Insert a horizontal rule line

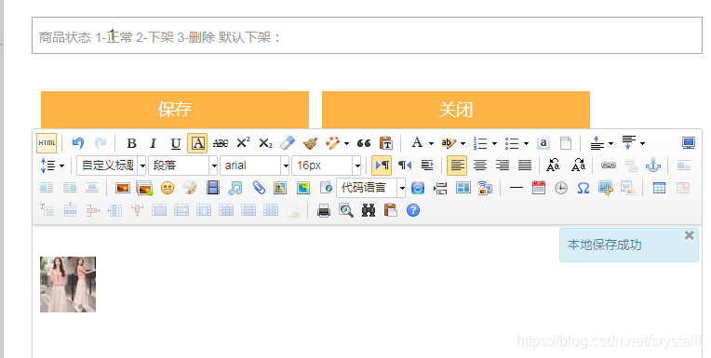coord(516,188)
